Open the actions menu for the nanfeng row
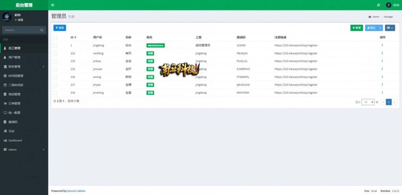402x195 pixels. click(x=382, y=53)
